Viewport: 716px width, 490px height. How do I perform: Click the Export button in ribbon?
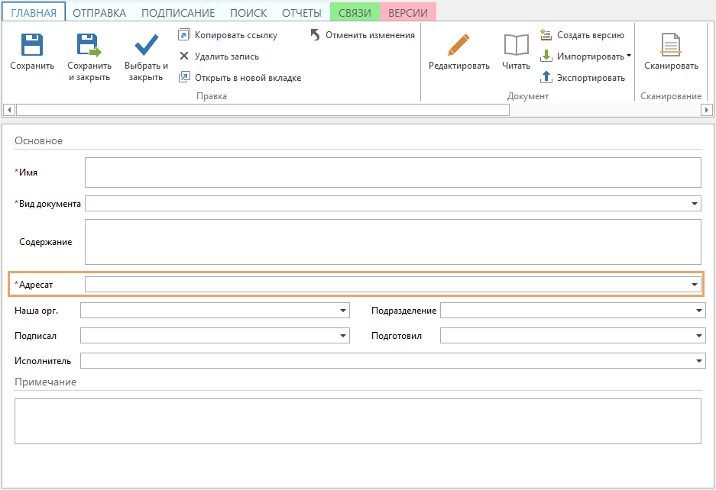pyautogui.click(x=546, y=78)
